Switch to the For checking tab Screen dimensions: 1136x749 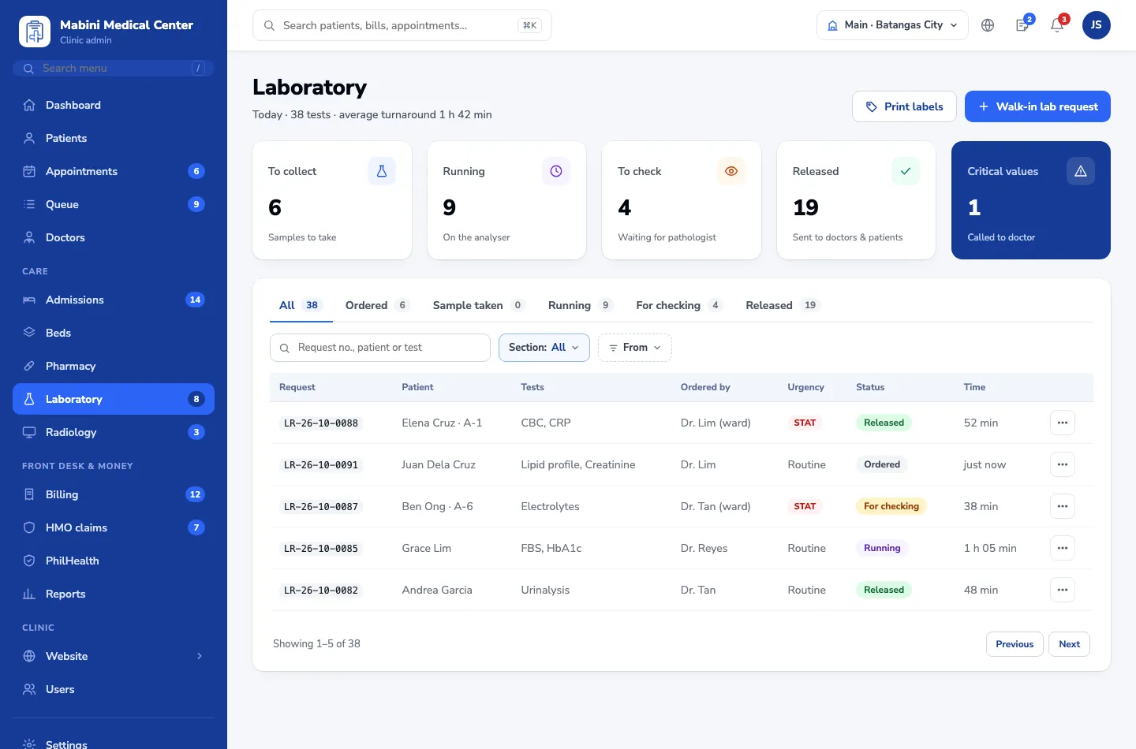pyautogui.click(x=679, y=305)
